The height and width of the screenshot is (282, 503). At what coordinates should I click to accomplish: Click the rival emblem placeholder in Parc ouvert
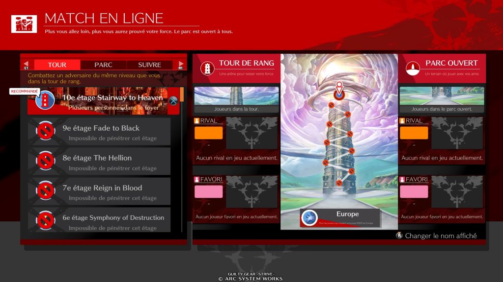click(457, 133)
